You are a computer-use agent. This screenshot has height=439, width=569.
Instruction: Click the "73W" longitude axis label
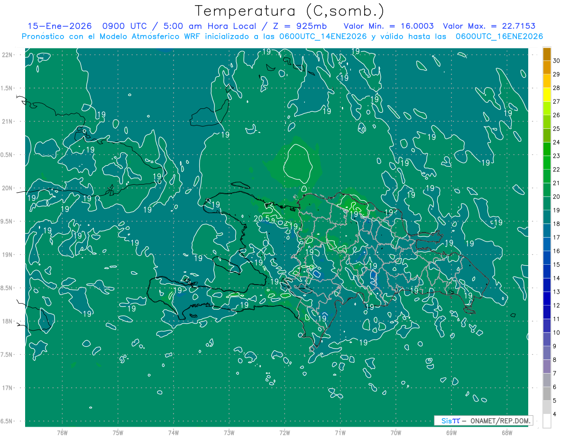point(229,432)
